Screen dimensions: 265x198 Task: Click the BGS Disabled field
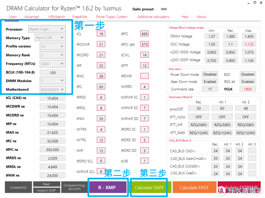(x=248, y=74)
